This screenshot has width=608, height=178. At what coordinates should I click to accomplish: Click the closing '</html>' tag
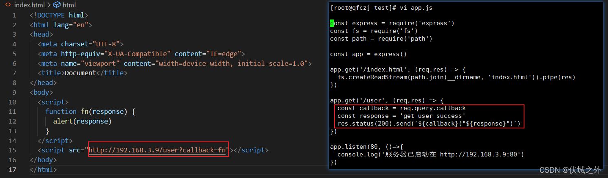(43, 169)
